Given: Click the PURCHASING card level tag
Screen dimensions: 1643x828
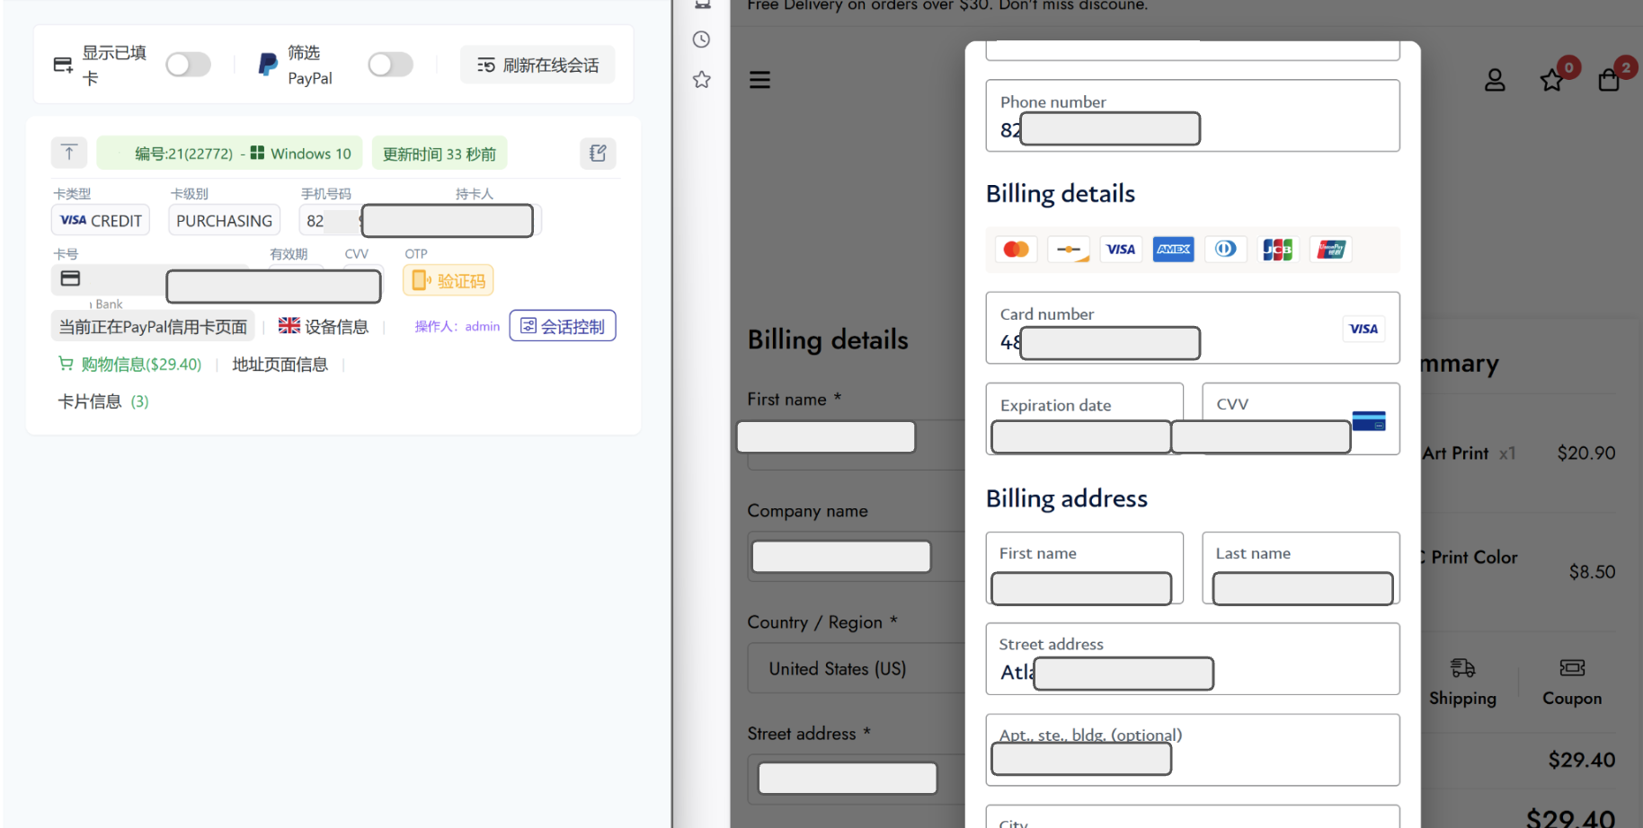Looking at the screenshot, I should [x=225, y=220].
